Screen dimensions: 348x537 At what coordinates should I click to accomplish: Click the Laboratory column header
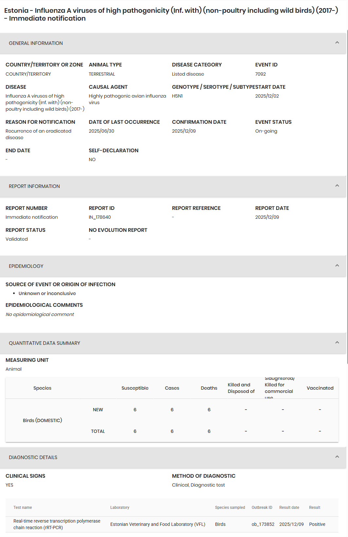click(x=120, y=508)
